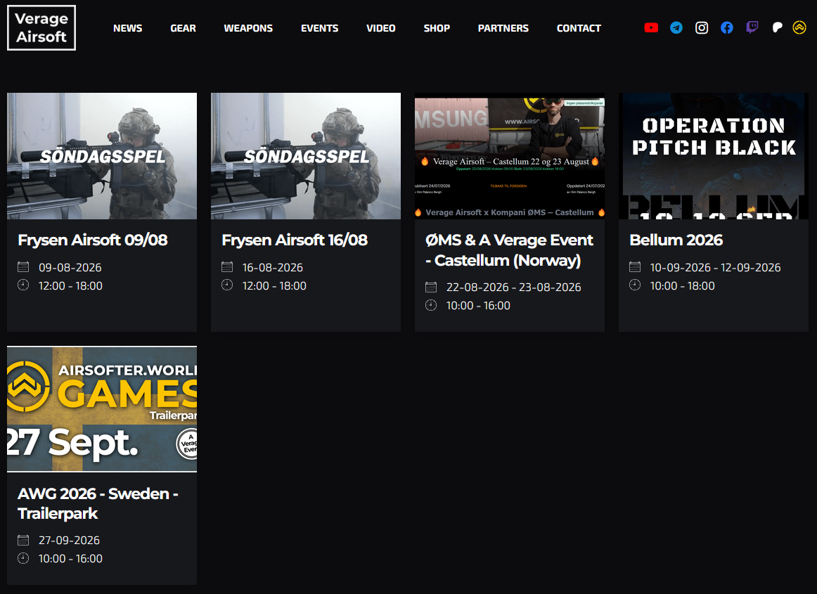Click calendar icon beside 09-08-2026

23,267
